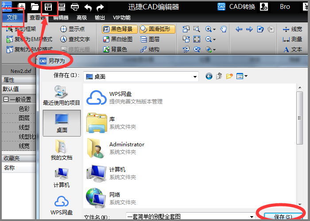Viewport: 310px width, 221px height.
Task: Click 复制为EMF格式
Action: tap(29, 39)
